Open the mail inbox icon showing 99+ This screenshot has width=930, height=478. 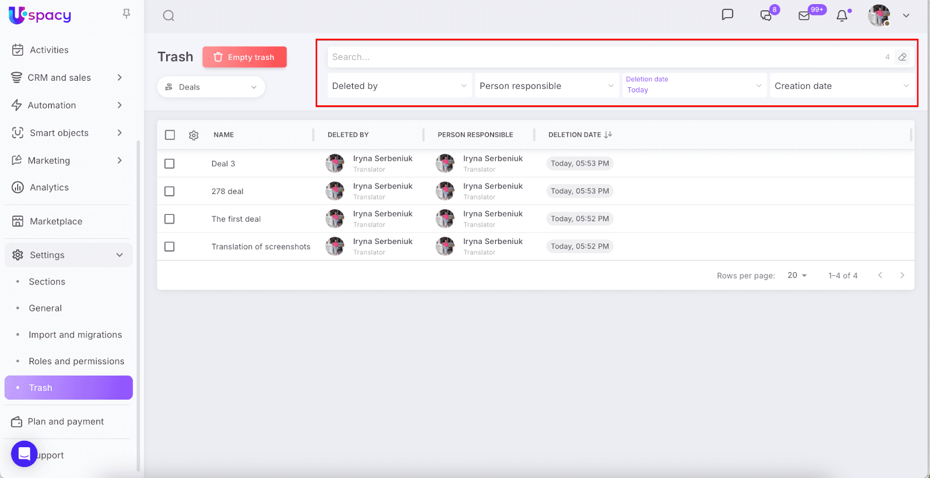[804, 16]
